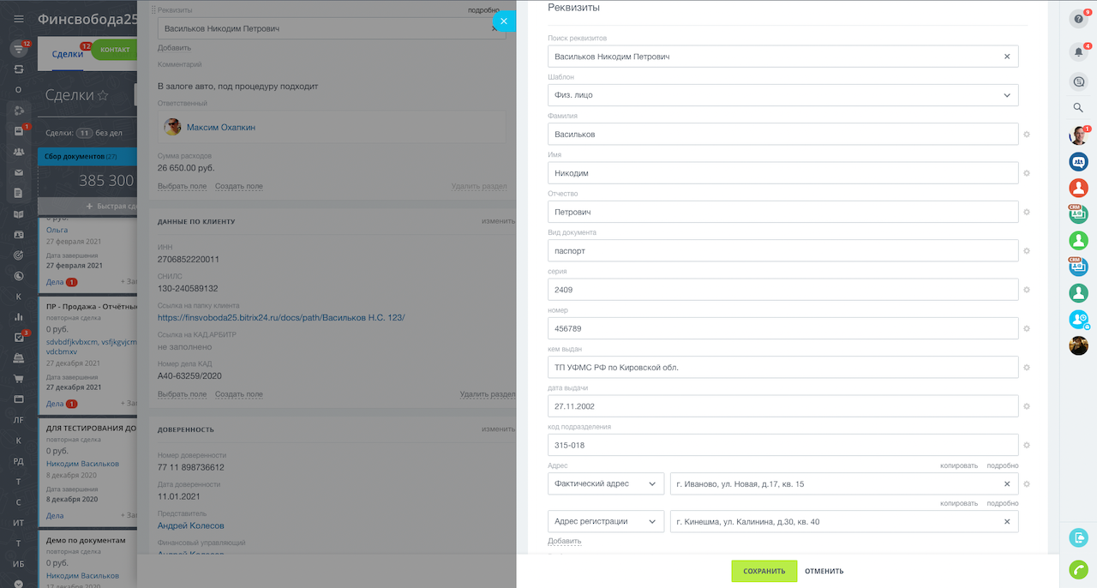
Task: Click подробно next to Реквизиты header
Action: (x=483, y=9)
